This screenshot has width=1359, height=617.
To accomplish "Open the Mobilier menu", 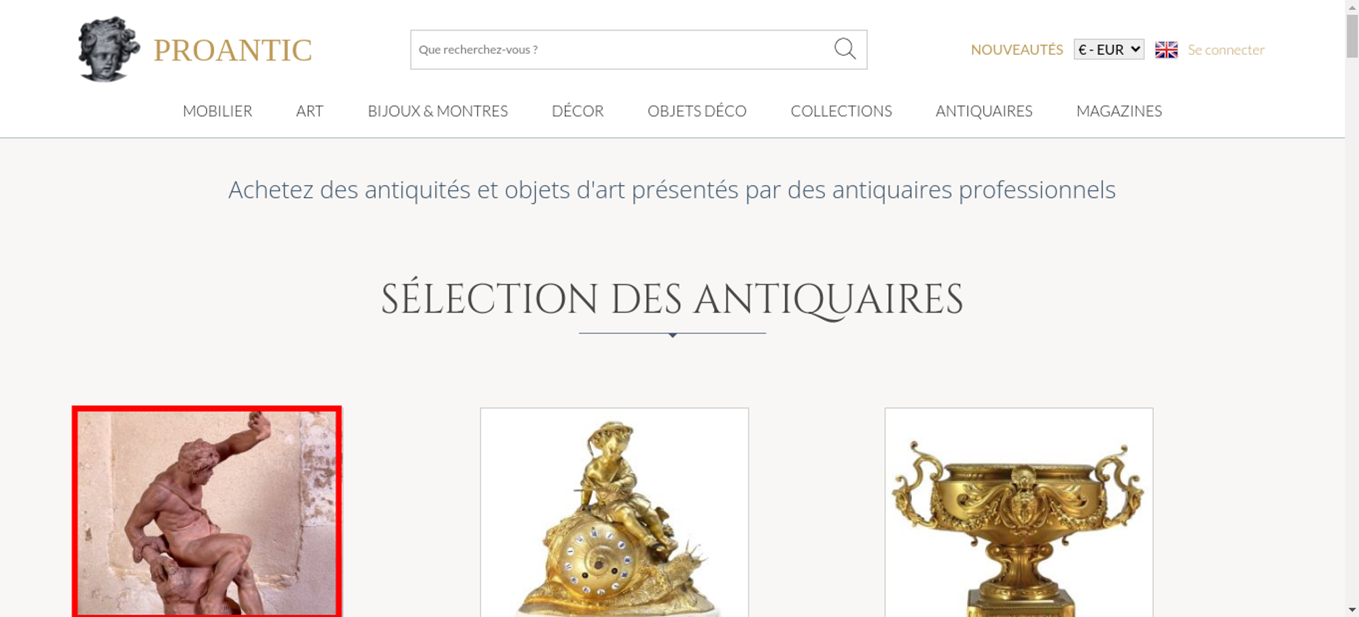I will tap(217, 111).
